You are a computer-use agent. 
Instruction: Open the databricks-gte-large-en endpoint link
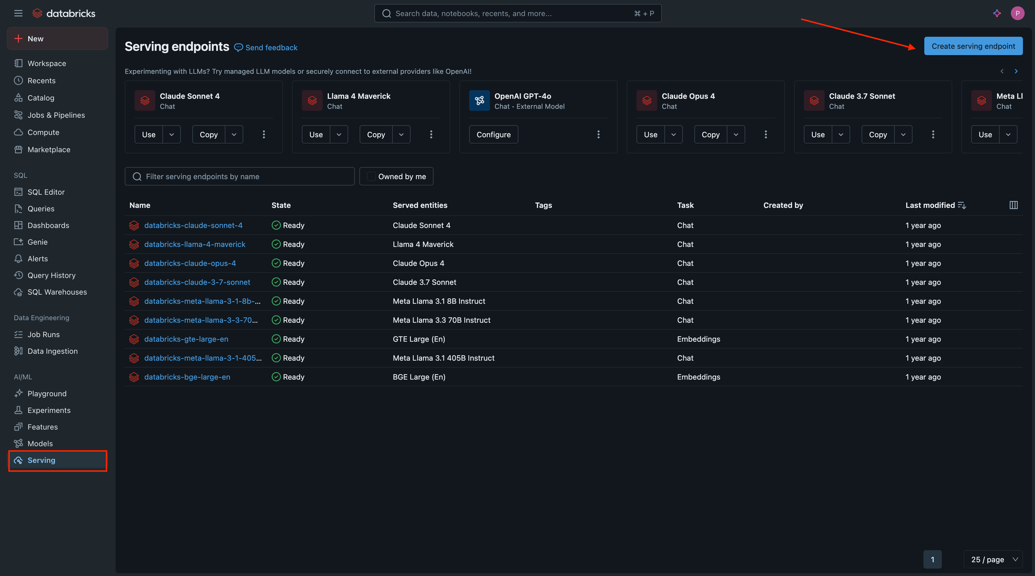pyautogui.click(x=186, y=339)
